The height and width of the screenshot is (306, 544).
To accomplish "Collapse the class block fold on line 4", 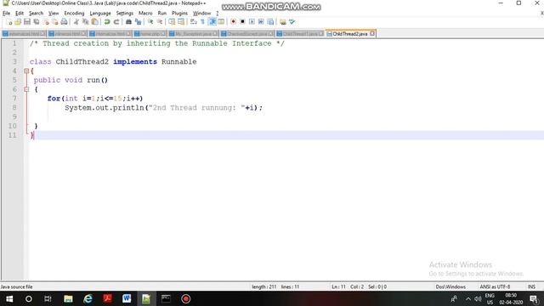I will coord(26,71).
